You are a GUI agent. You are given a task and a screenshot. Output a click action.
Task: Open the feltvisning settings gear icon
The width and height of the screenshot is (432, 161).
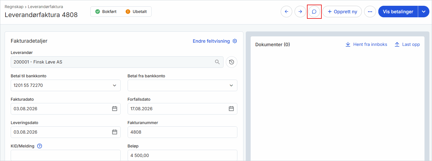point(235,41)
